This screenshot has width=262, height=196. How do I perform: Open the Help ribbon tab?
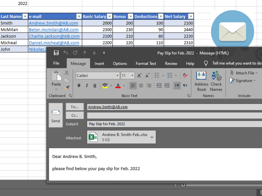coord(190,64)
